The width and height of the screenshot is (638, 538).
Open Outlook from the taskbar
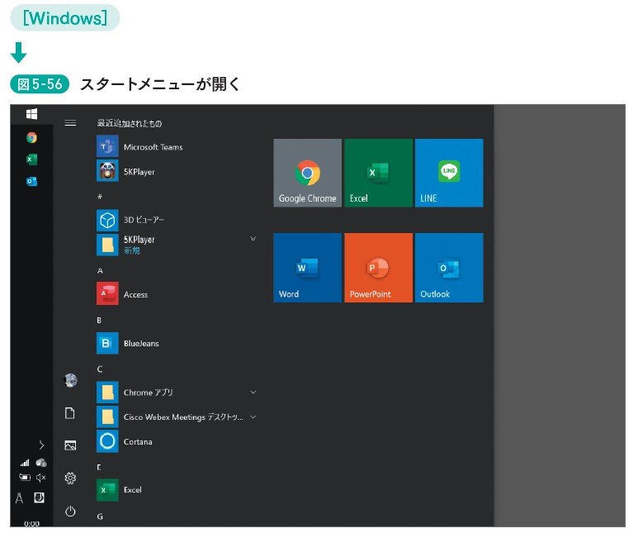pyautogui.click(x=31, y=181)
